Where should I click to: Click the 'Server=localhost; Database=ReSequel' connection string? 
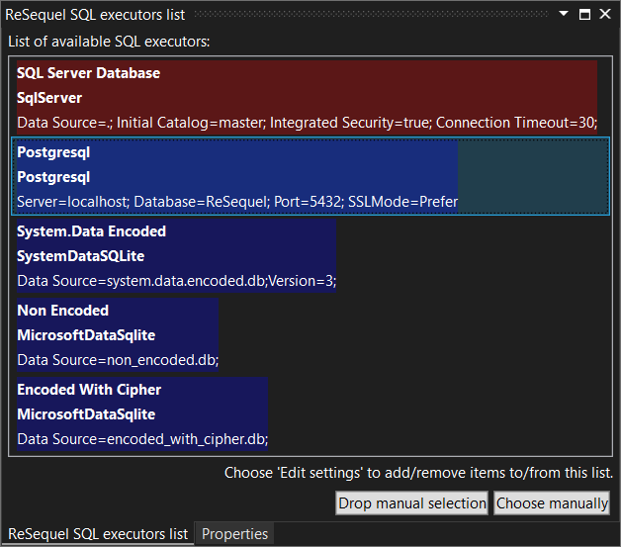(237, 202)
